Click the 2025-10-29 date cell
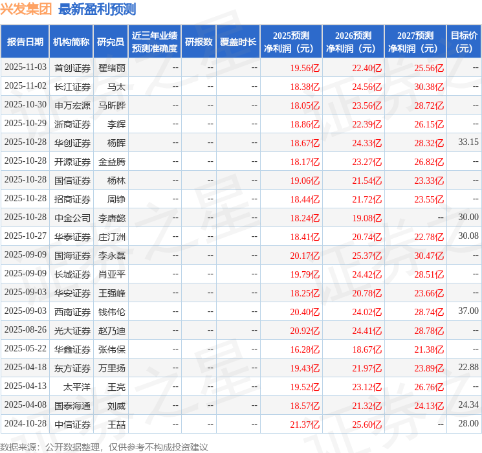 point(25,124)
